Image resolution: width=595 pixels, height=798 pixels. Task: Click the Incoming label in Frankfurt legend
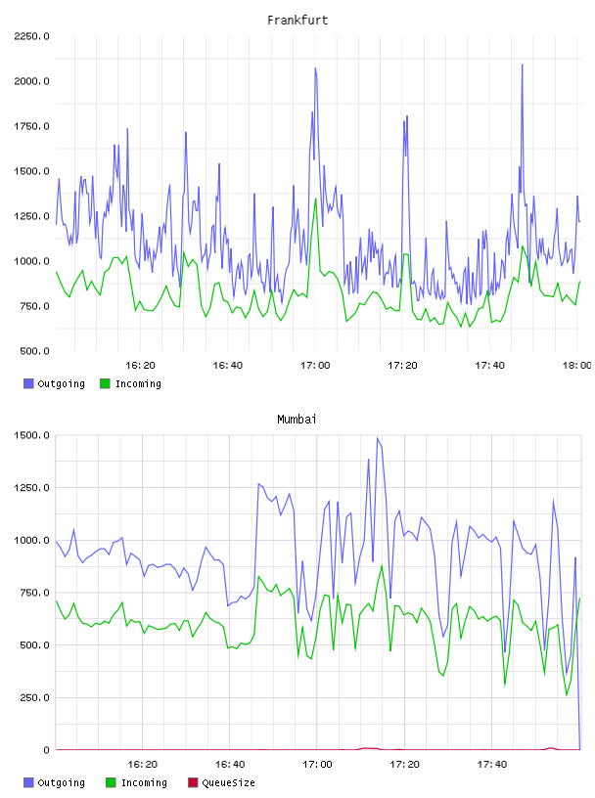pos(138,383)
